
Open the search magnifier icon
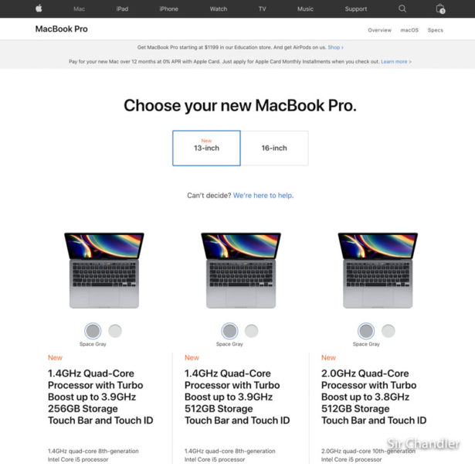[x=402, y=9]
